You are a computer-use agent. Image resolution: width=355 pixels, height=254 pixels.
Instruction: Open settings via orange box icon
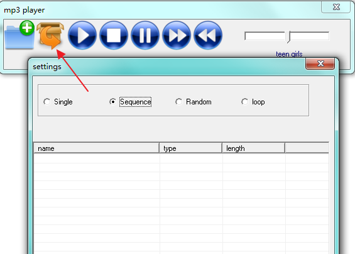50,35
